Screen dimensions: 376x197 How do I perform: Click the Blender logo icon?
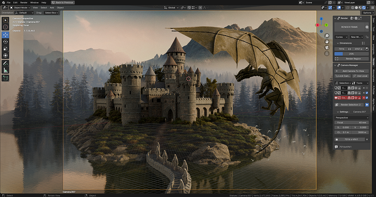click(x=3, y=2)
